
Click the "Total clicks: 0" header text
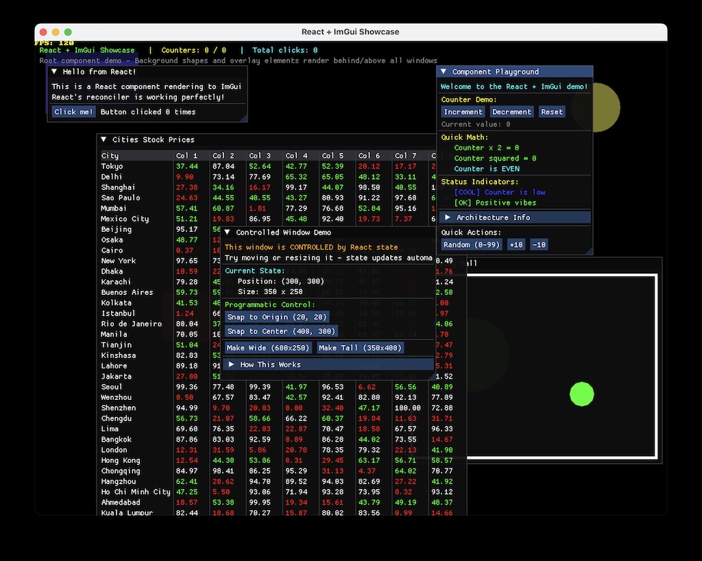pos(285,50)
